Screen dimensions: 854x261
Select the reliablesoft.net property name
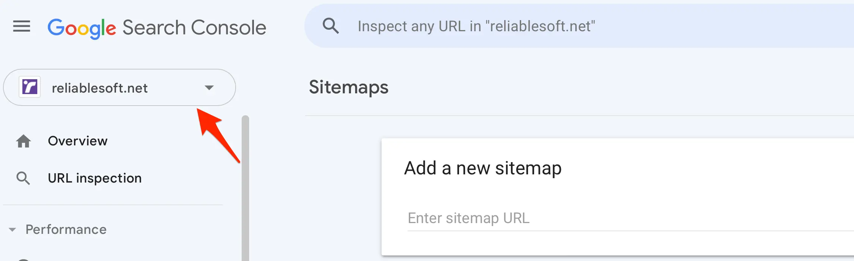tap(100, 88)
